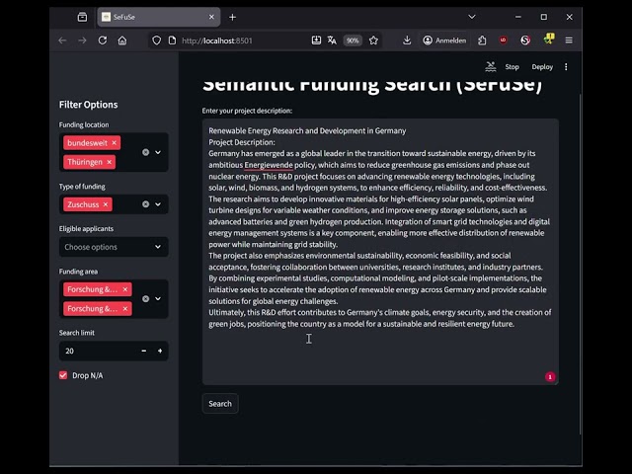Expand the Type of funding dropdown
Image resolution: width=632 pixels, height=474 pixels.
click(158, 204)
